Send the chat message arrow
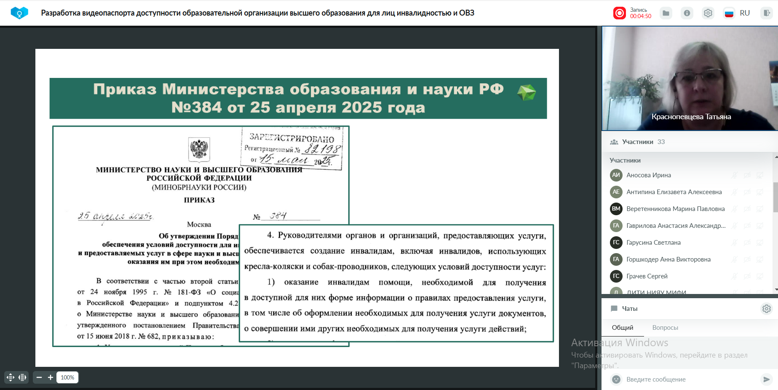 pos(767,379)
